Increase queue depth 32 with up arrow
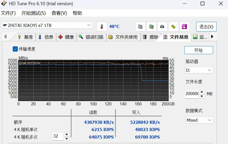The image size is (228, 144). 67,134
